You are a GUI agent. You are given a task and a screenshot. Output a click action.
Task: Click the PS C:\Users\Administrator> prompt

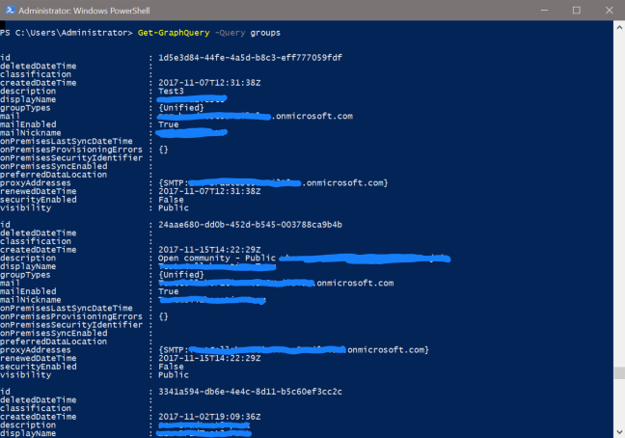[x=67, y=33]
